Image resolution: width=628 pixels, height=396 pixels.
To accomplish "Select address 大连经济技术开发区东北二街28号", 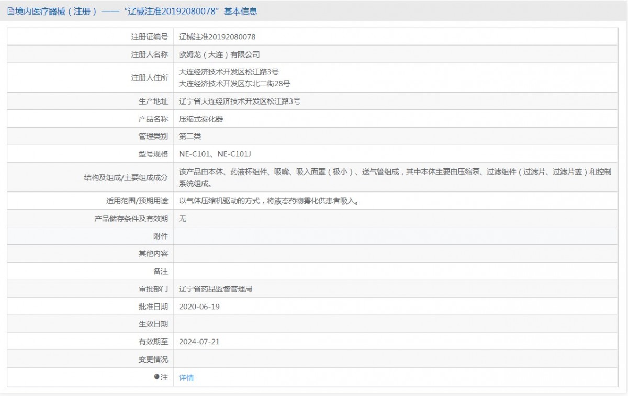I will tap(234, 83).
